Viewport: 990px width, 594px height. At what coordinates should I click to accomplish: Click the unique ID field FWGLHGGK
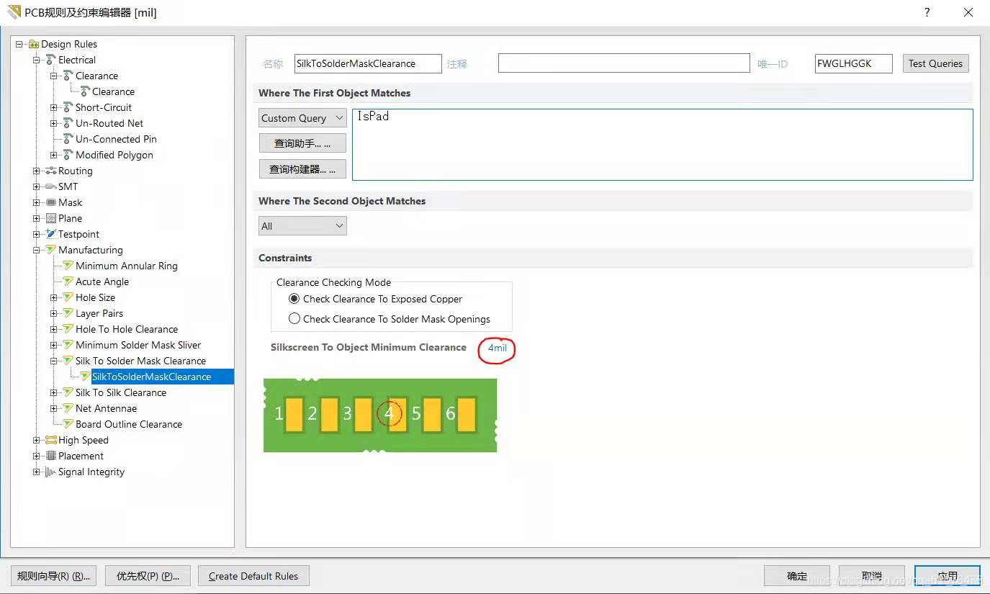tap(854, 63)
